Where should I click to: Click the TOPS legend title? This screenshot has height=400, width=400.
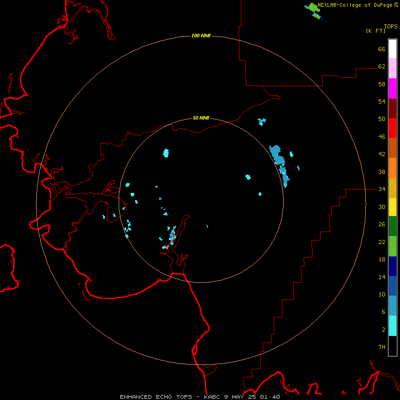point(391,27)
